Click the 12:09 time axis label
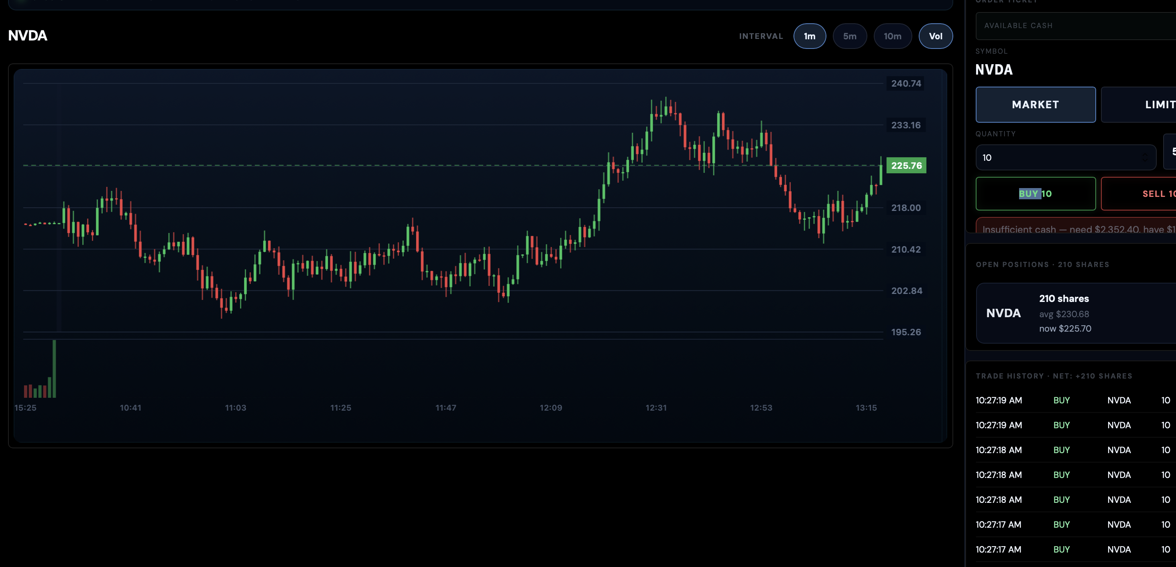Viewport: 1176px width, 567px height. tap(551, 408)
